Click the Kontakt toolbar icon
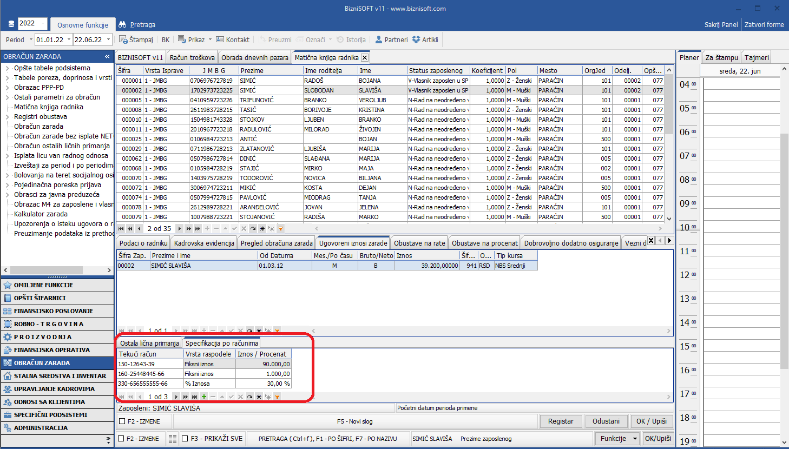 220,39
